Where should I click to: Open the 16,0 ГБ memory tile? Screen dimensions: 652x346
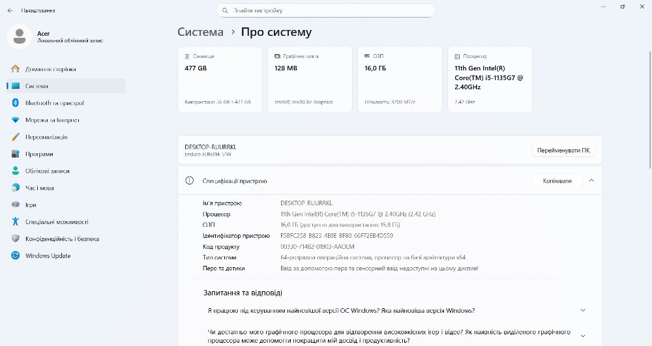(400, 79)
